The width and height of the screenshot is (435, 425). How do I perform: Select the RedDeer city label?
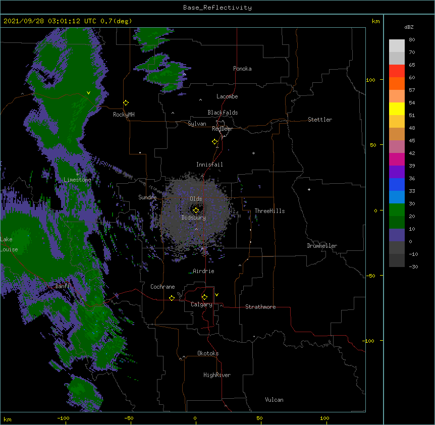[x=222, y=129]
